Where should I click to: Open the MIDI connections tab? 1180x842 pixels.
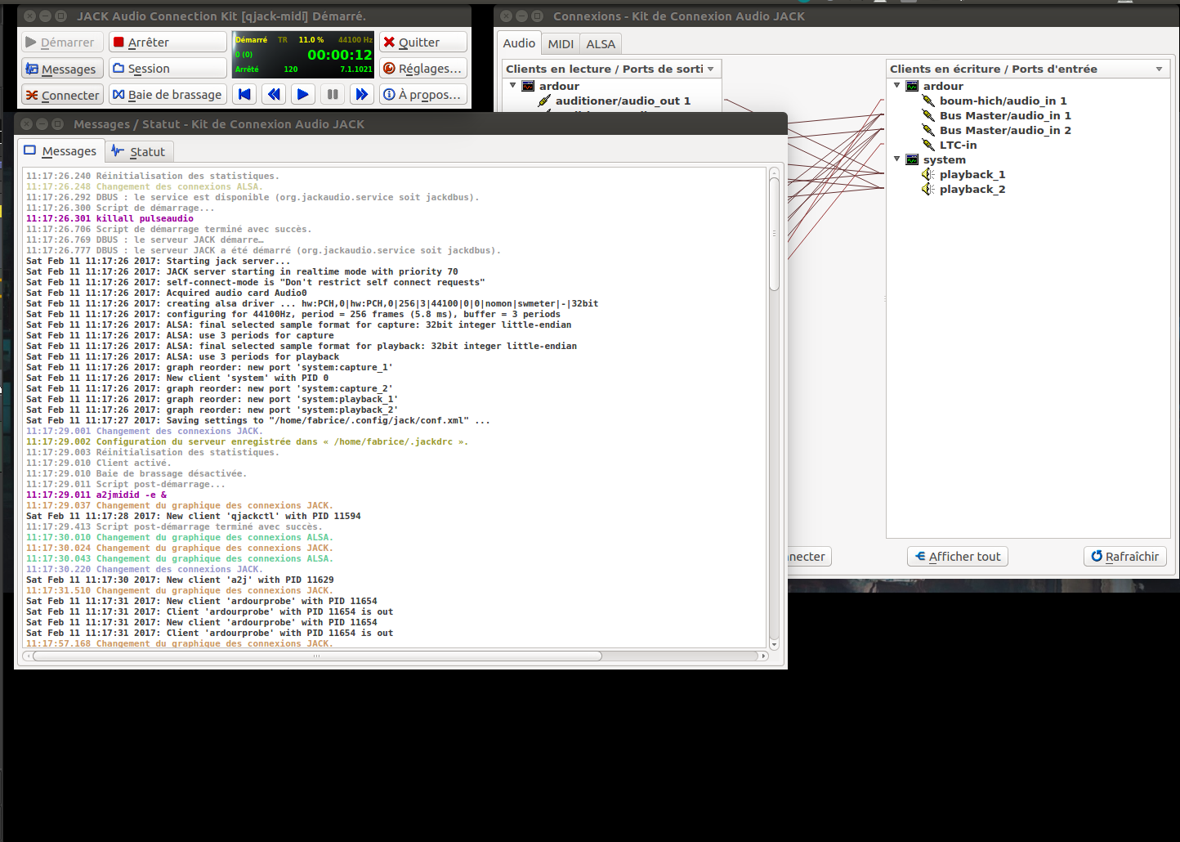click(x=561, y=44)
